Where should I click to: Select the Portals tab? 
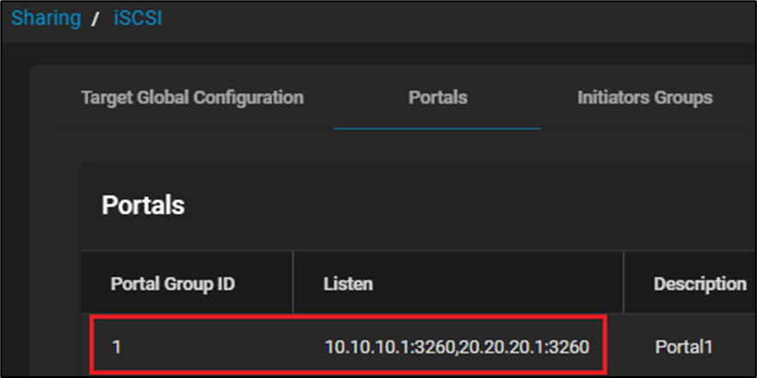point(438,97)
